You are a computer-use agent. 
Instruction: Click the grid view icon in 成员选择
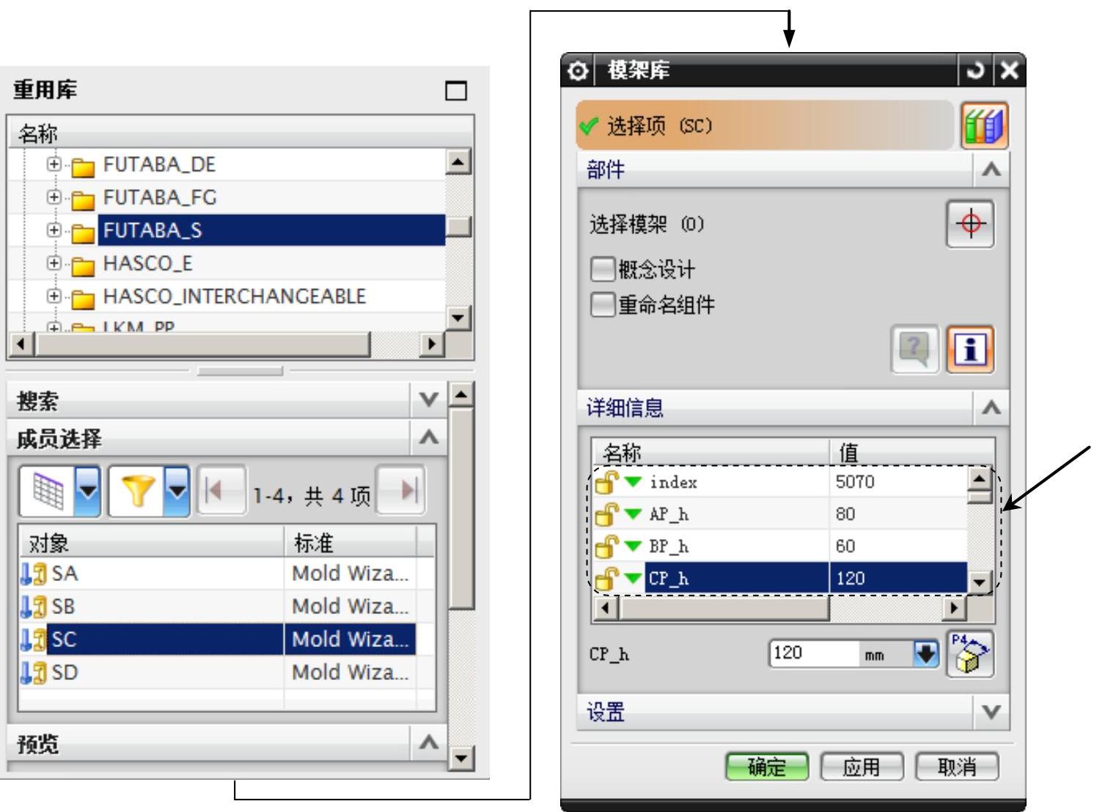click(x=49, y=491)
